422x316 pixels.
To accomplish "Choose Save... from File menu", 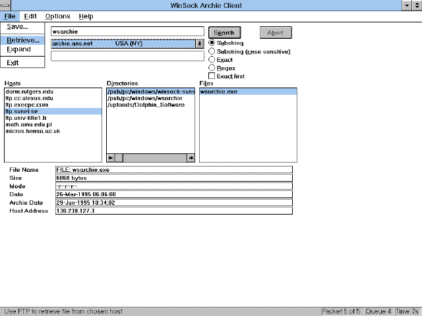I will click(x=22, y=27).
